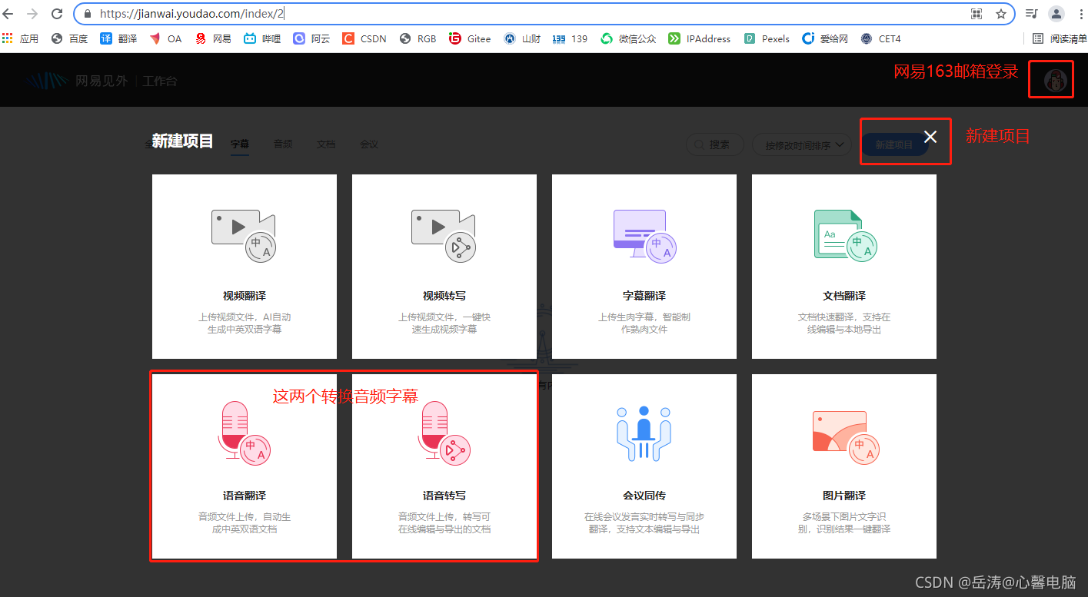This screenshot has height=597, width=1088.
Task: Open the CET4 bookmark
Action: [880, 38]
